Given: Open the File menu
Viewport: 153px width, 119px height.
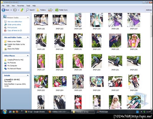Looking at the screenshot, I should pyautogui.click(x=3, y=6).
